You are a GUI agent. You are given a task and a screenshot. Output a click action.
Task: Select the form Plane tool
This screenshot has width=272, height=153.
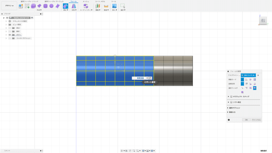pos(39,6)
